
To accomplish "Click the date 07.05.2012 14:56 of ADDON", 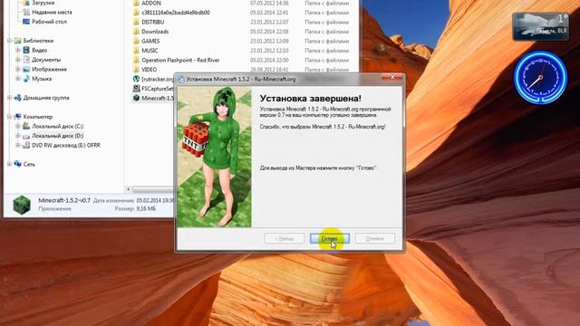I will 269,3.
